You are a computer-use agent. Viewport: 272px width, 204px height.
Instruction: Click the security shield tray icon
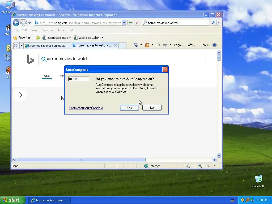pos(243,200)
